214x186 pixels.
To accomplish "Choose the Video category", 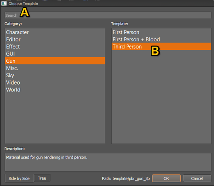I will pos(55,82).
